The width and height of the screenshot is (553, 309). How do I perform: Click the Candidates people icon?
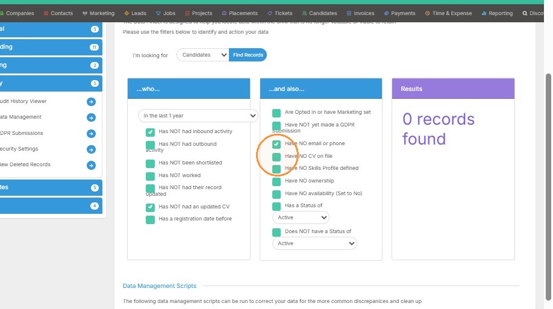pyautogui.click(x=304, y=13)
